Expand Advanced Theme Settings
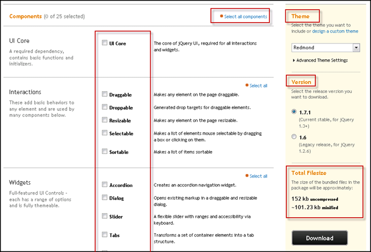The image size is (371, 252). coord(321,60)
